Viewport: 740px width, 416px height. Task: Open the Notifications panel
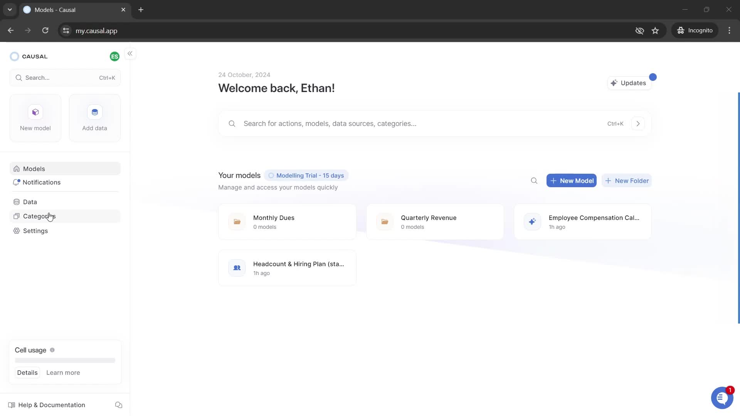pyautogui.click(x=42, y=182)
